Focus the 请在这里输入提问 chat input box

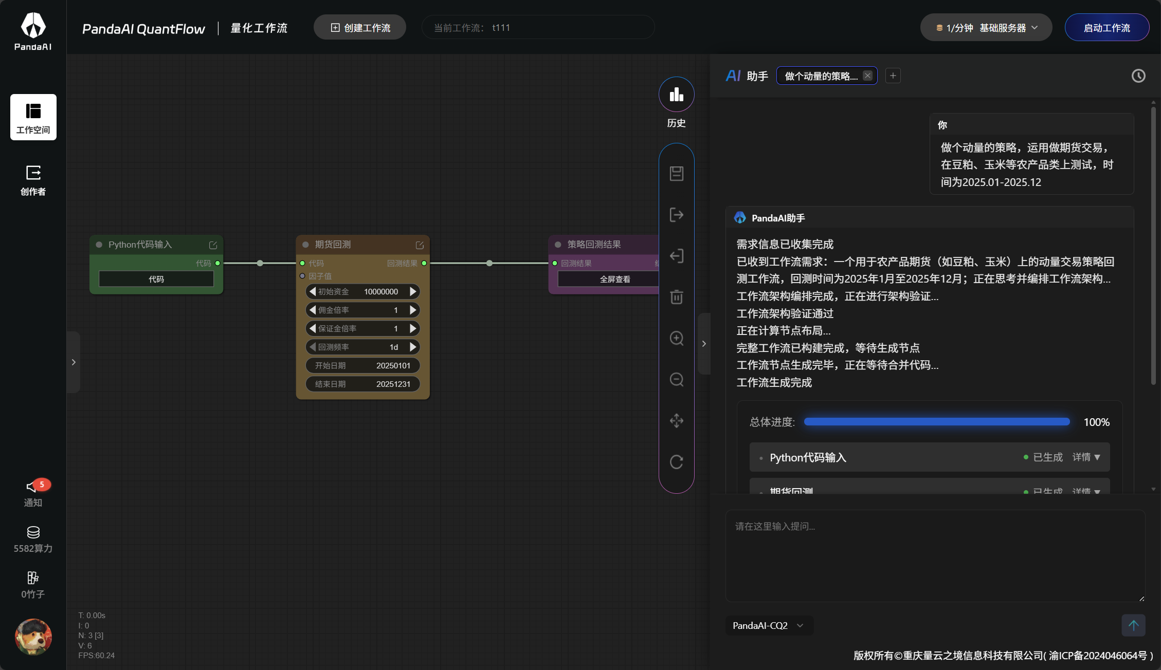point(935,556)
